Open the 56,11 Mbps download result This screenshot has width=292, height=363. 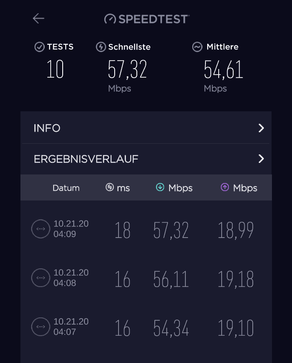[x=171, y=279]
